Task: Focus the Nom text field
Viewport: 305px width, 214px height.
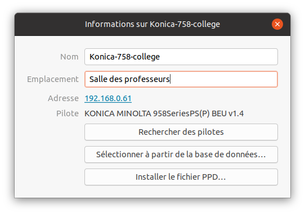Action: [x=181, y=57]
